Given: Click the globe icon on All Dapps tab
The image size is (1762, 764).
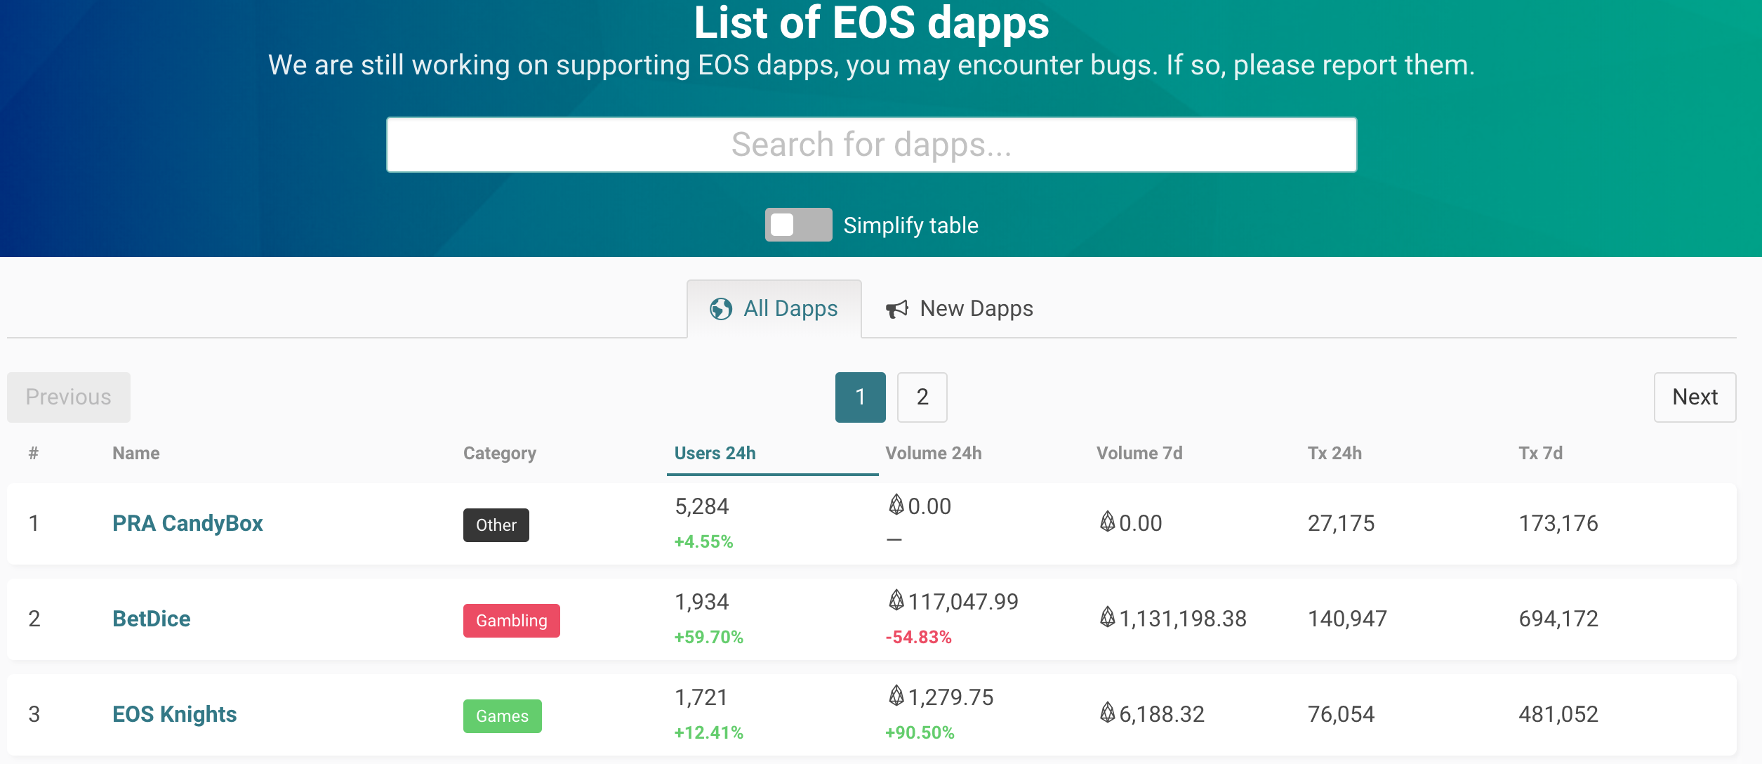Looking at the screenshot, I should tap(720, 309).
